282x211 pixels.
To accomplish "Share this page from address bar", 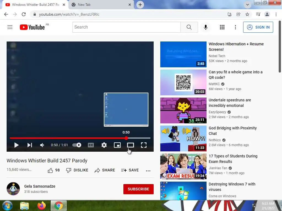I will point(238,14).
